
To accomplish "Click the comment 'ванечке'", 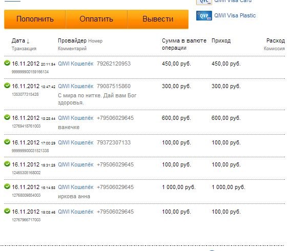I will pos(69,127).
